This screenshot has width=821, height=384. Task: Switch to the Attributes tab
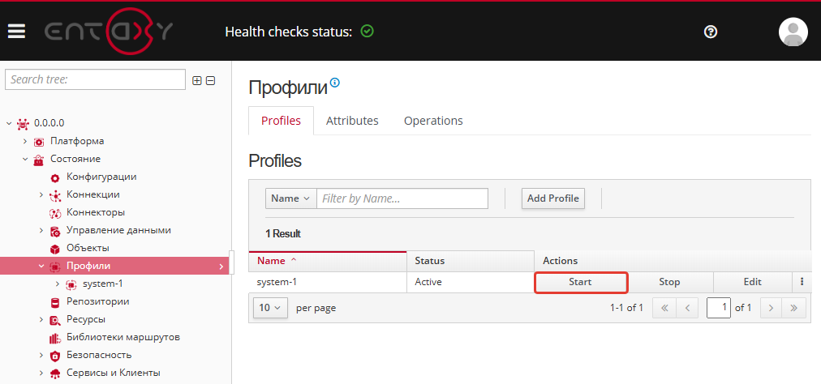352,121
